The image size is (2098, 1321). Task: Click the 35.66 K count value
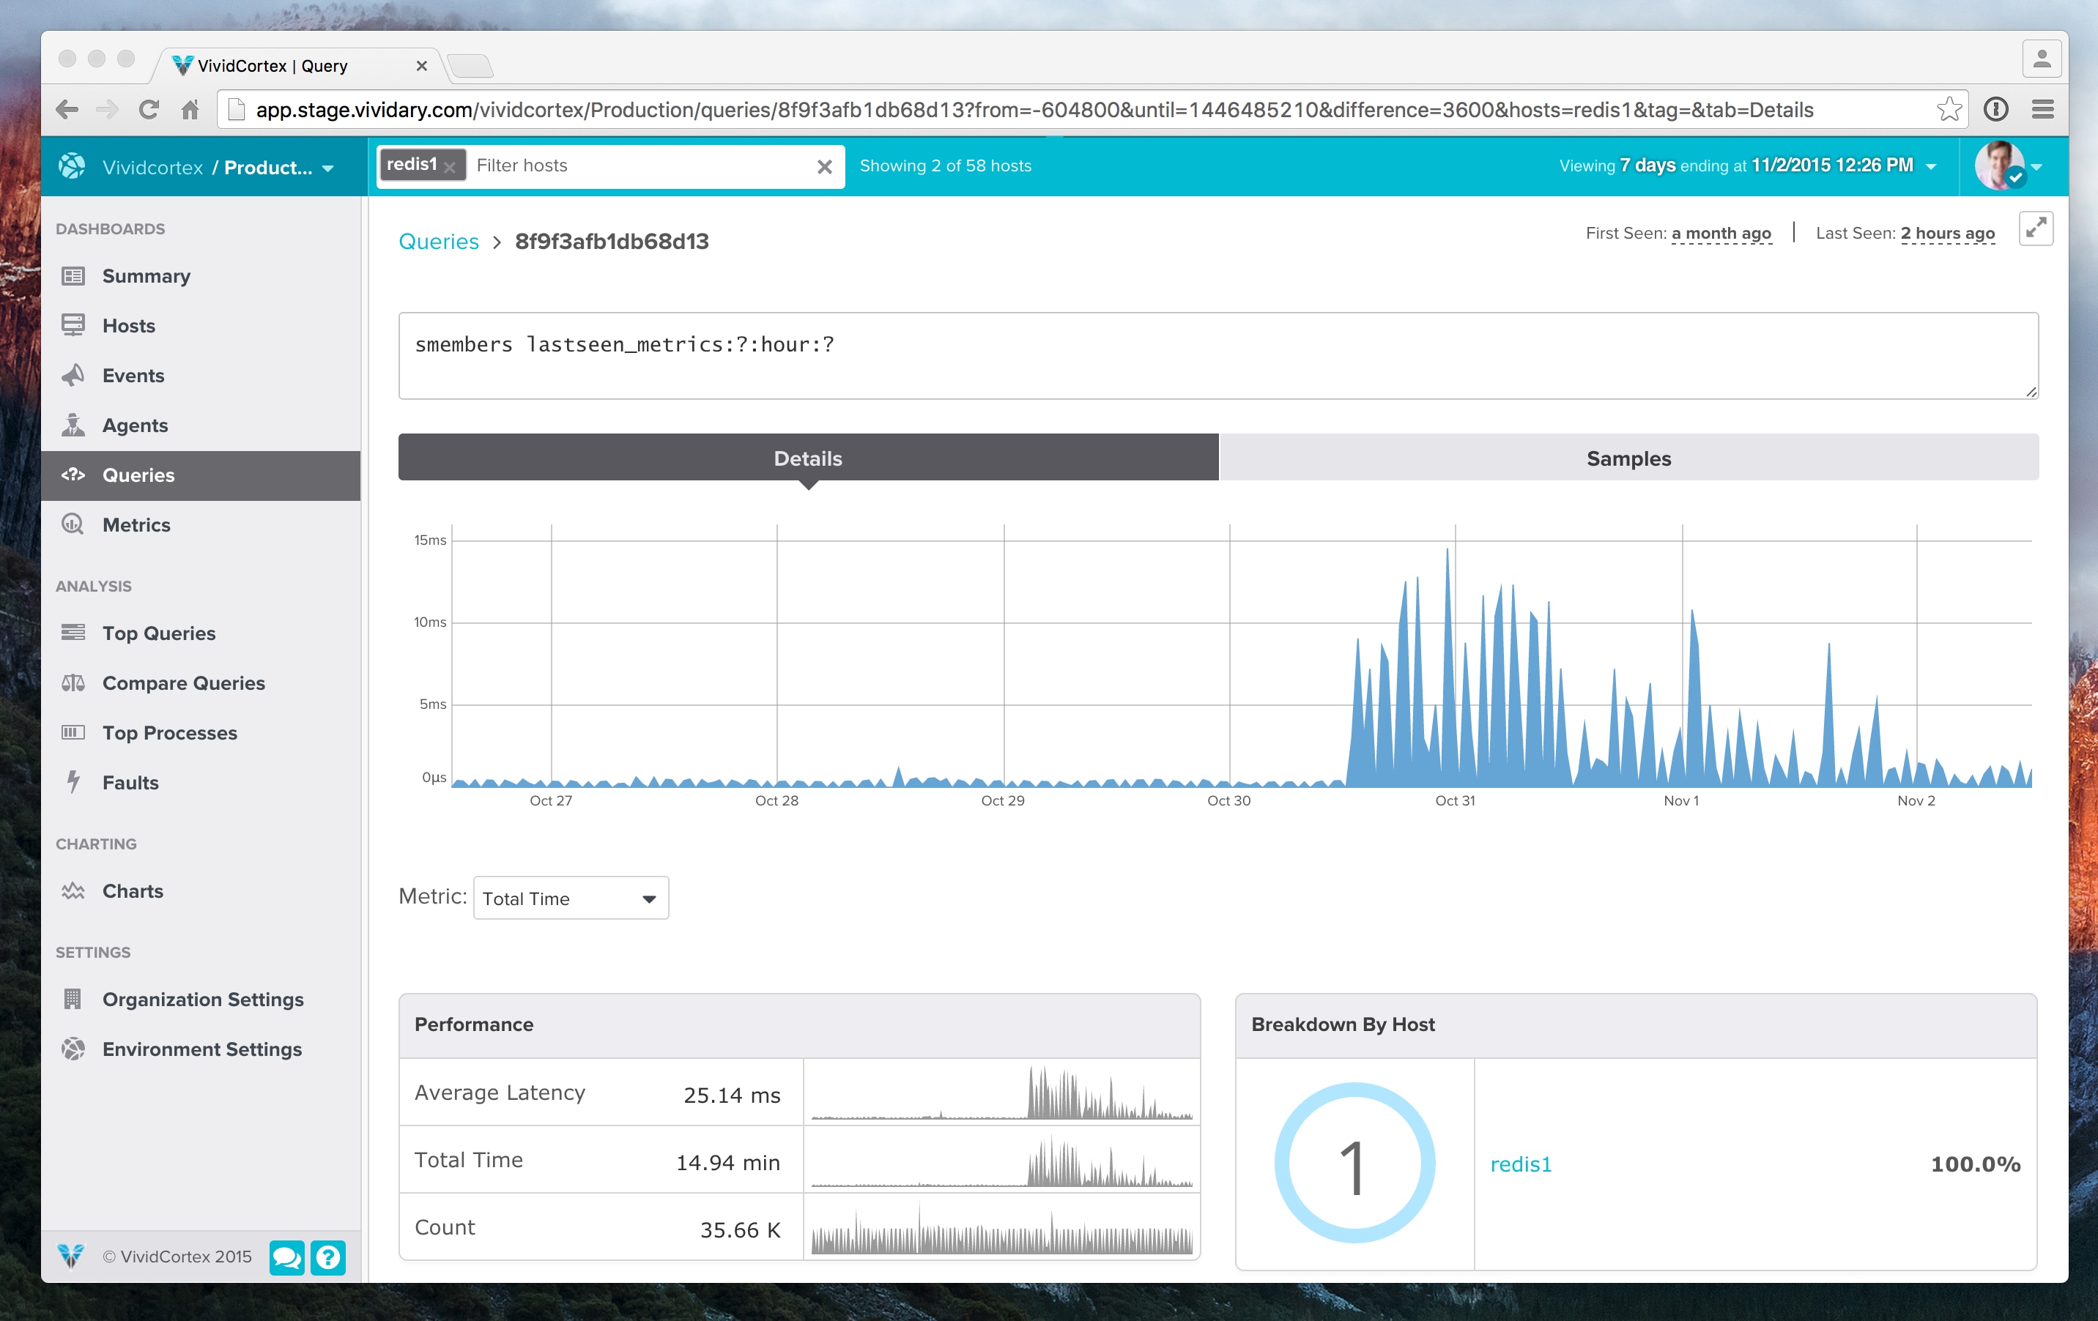tap(740, 1229)
